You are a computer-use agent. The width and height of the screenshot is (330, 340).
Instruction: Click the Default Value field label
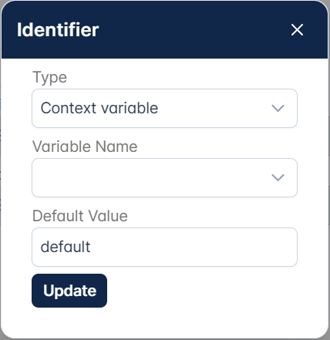pyautogui.click(x=80, y=216)
